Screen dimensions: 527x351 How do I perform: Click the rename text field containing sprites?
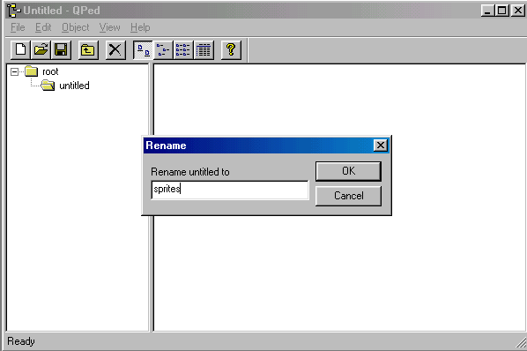coord(230,190)
